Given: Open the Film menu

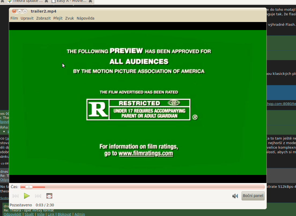Looking at the screenshot, I should (x=14, y=18).
